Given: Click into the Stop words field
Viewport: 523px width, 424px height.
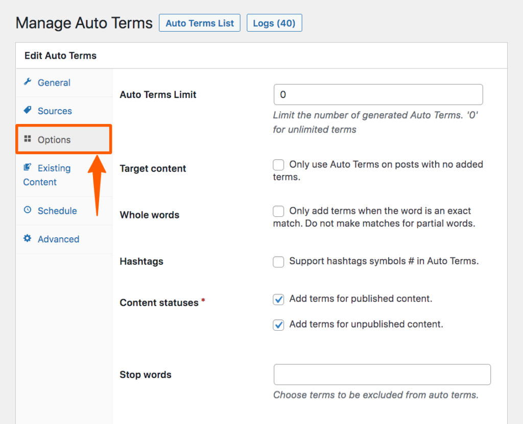Looking at the screenshot, I should 382,375.
